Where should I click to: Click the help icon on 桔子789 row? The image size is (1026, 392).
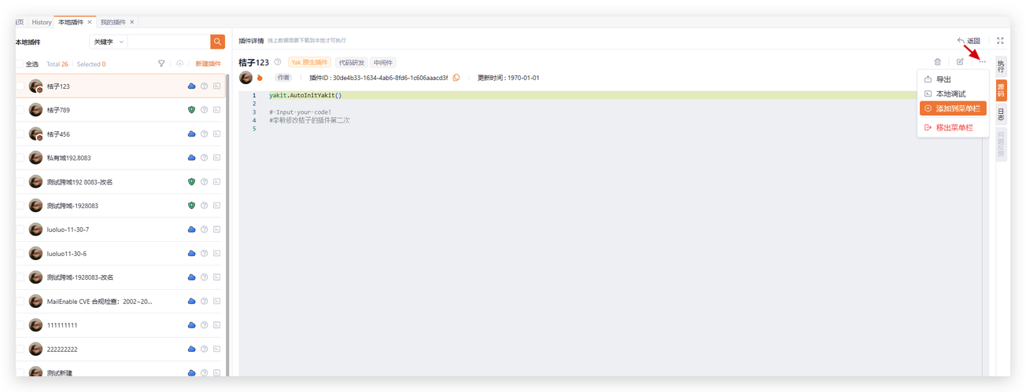click(205, 110)
